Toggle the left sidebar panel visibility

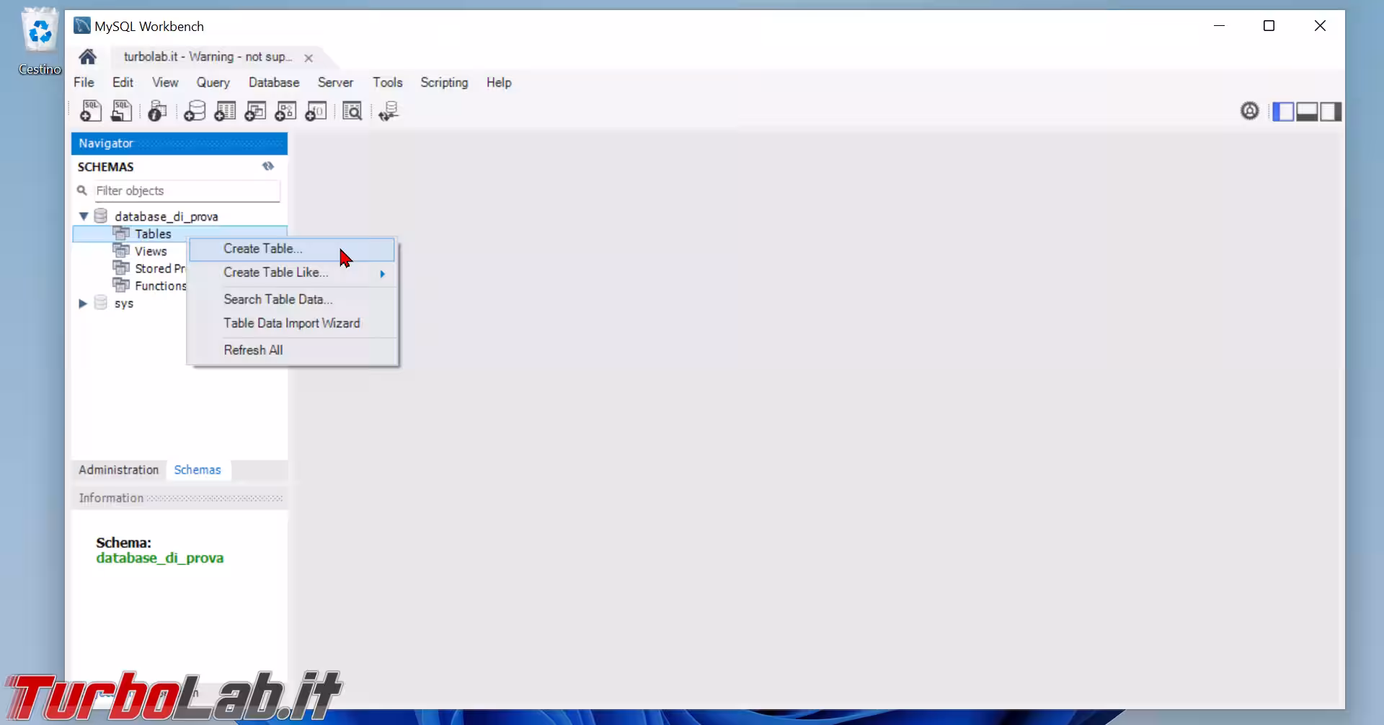click(x=1283, y=111)
